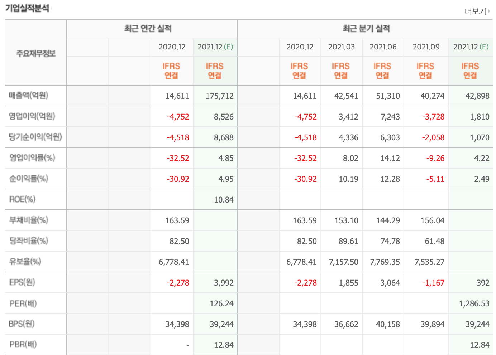496x355 pixels.
Task: Click the 2021.09 quarter column header
Action: click(x=426, y=47)
